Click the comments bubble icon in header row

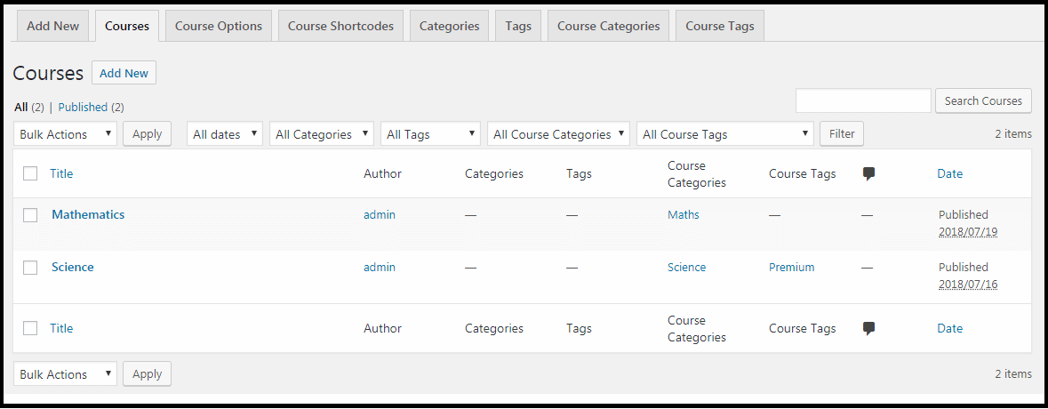(868, 173)
